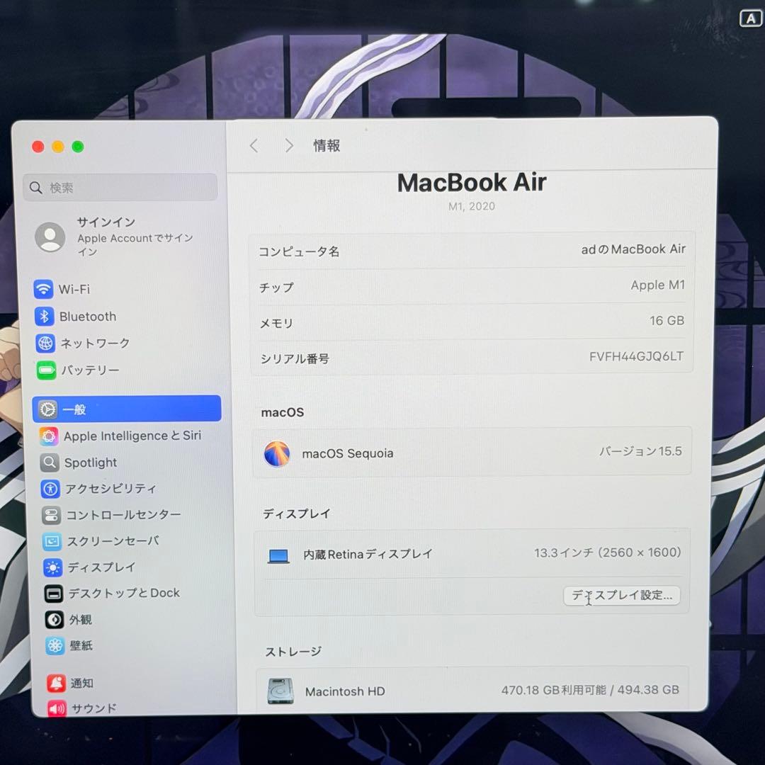Go back using the left chevron arrow
765x765 pixels.
pos(254,145)
